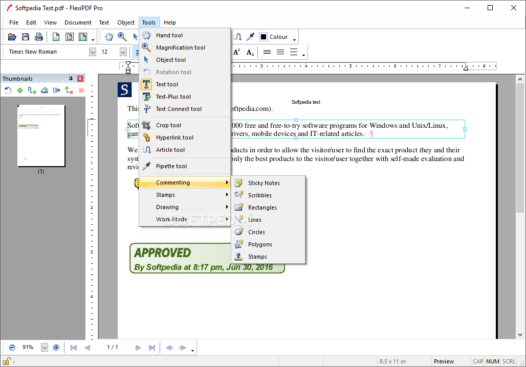
Task: Open the View menu
Action: pyautogui.click(x=50, y=22)
